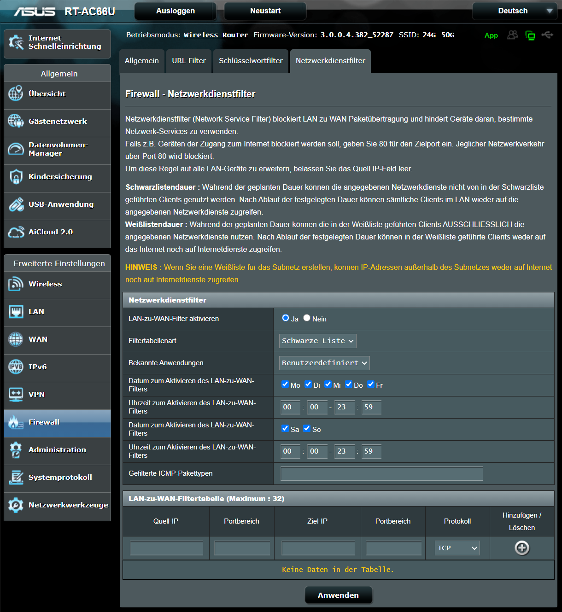The height and width of the screenshot is (612, 562).
Task: Switch to the Allgemein tab
Action: [x=142, y=61]
